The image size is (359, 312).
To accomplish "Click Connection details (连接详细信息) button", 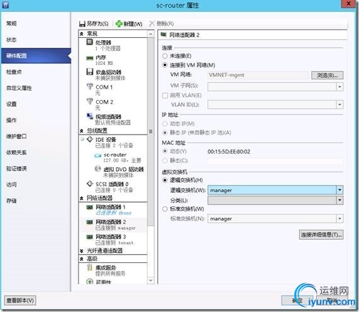I will click(x=321, y=235).
